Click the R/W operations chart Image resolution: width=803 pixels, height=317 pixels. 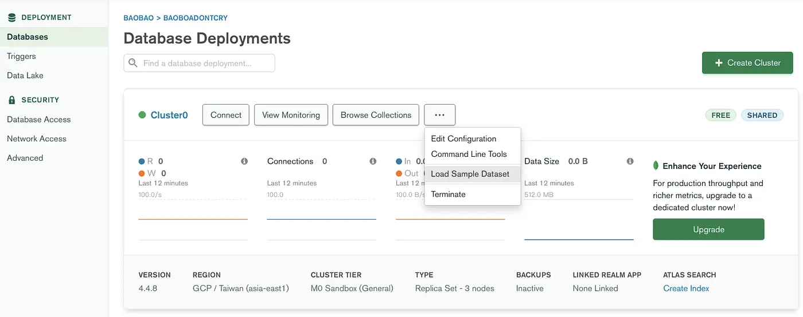click(x=193, y=219)
